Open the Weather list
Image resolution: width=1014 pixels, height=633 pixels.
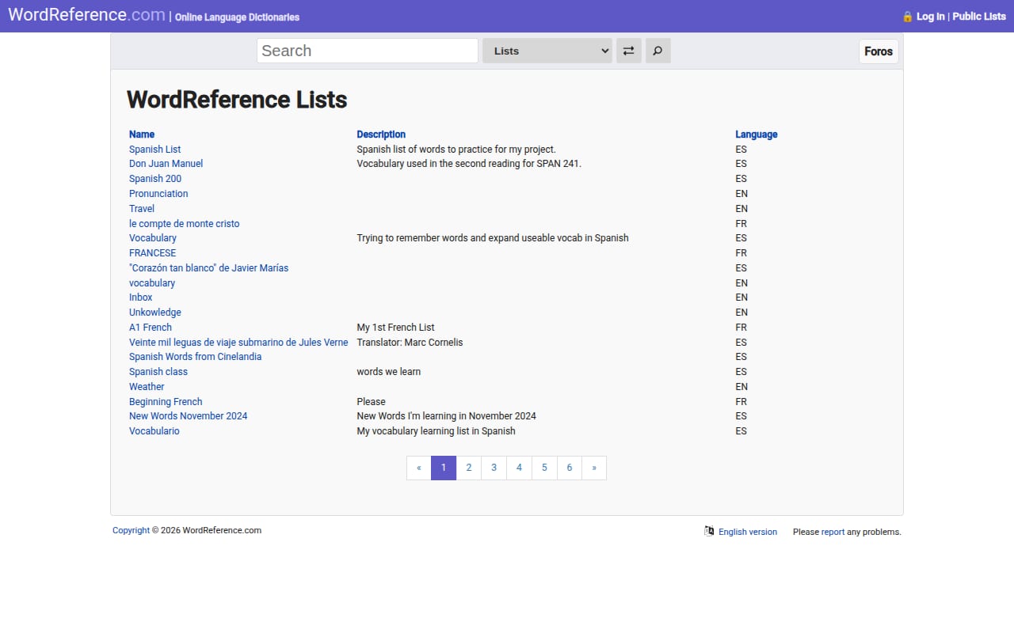click(x=147, y=387)
